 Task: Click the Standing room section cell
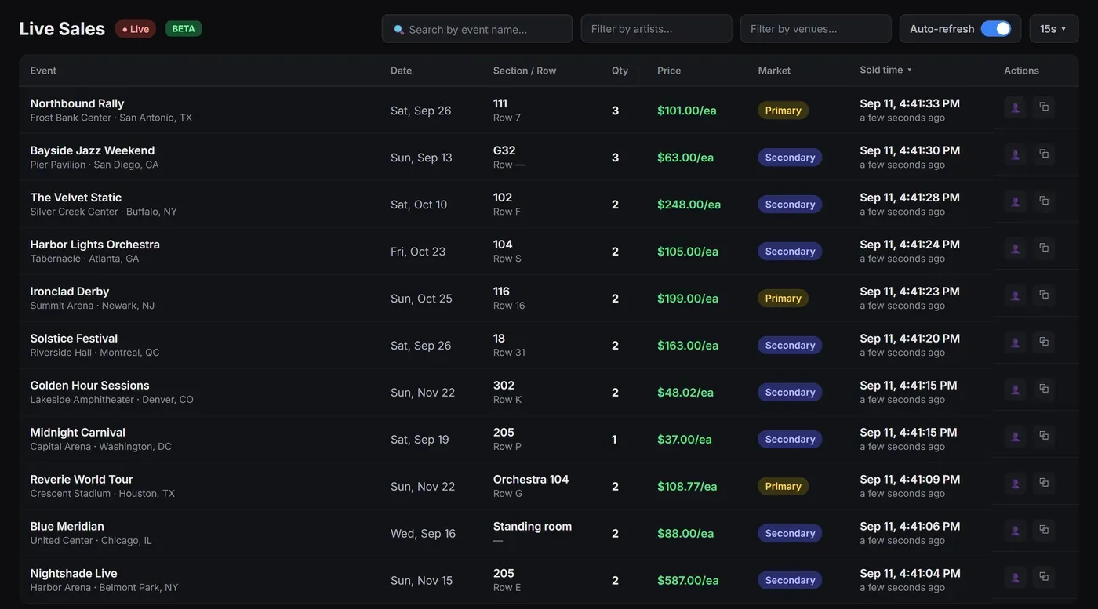533,527
